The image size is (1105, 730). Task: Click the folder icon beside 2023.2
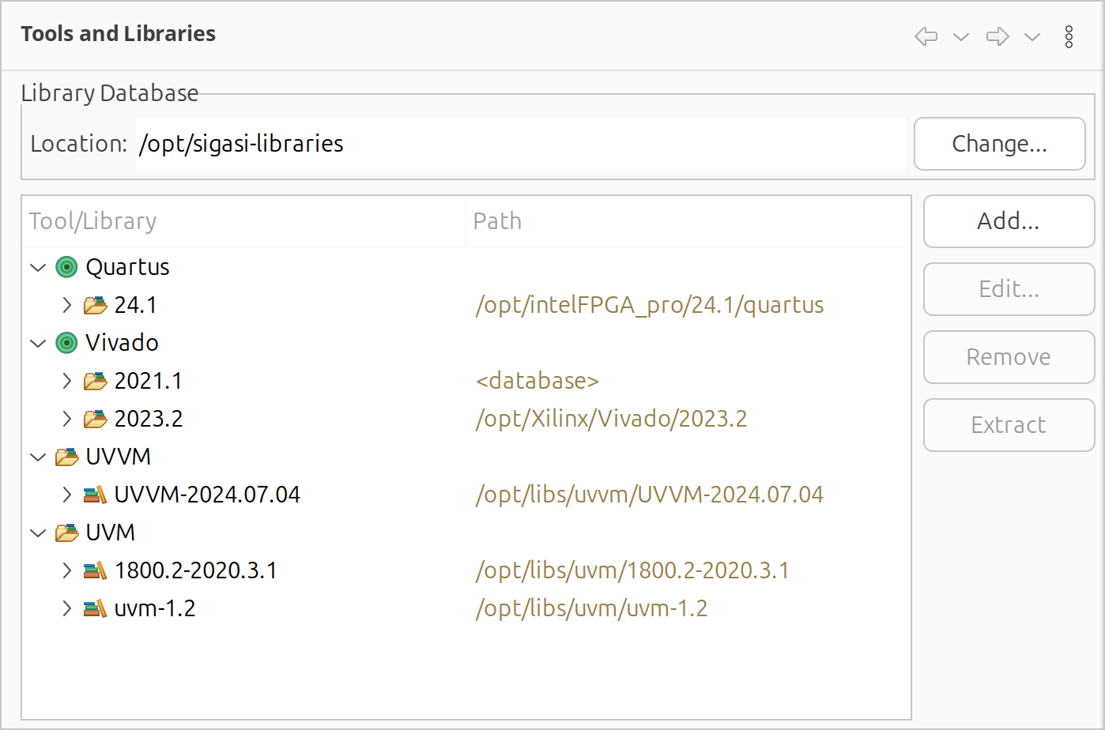96,419
